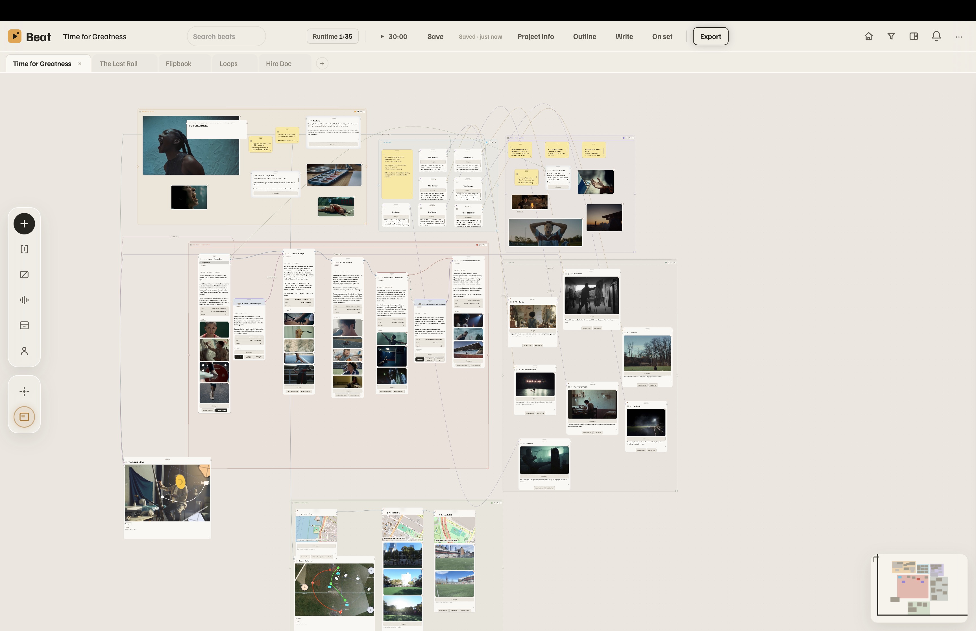This screenshot has width=976, height=631.
Task: Open Project info
Action: point(536,36)
